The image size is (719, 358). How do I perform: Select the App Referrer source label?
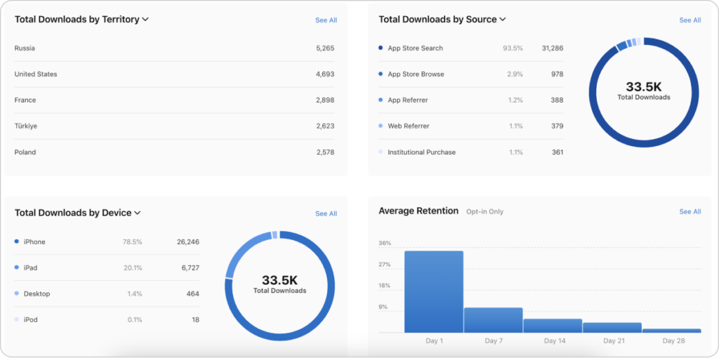408,100
